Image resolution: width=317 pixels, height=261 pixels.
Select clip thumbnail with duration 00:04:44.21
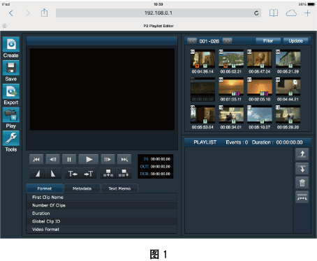[x=288, y=87]
